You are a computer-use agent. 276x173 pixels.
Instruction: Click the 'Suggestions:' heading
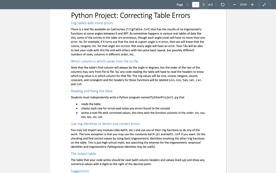pos(80,171)
